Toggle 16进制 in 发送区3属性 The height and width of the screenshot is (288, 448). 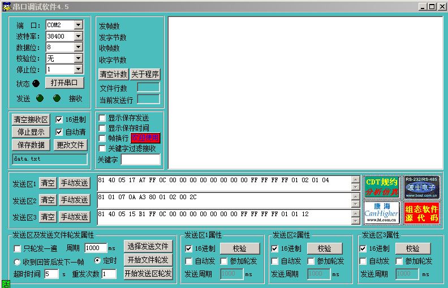tap(363, 248)
